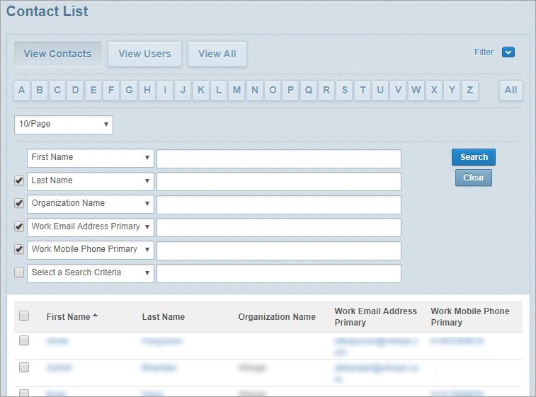Image resolution: width=536 pixels, height=397 pixels.
Task: Filter contacts by letter F
Action: point(111,91)
